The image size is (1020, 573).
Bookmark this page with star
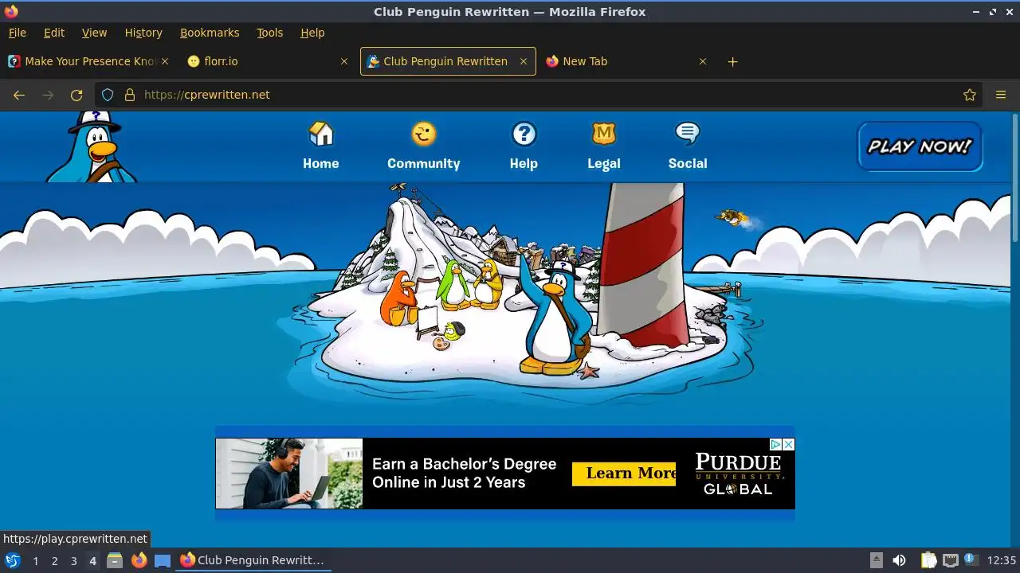coord(970,95)
